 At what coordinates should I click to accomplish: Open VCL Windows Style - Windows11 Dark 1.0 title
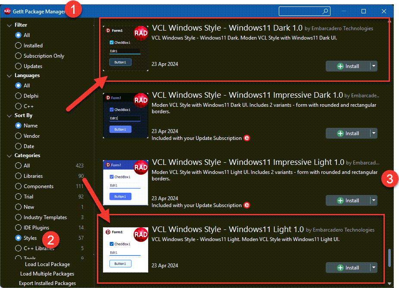click(x=227, y=28)
